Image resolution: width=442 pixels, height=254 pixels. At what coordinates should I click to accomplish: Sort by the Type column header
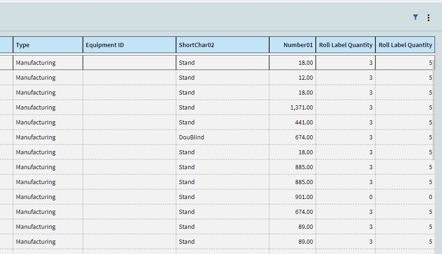click(x=48, y=45)
